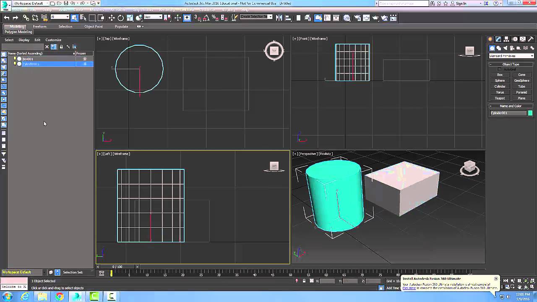
Task: Activate the Select and Rotate tool
Action: (121, 18)
